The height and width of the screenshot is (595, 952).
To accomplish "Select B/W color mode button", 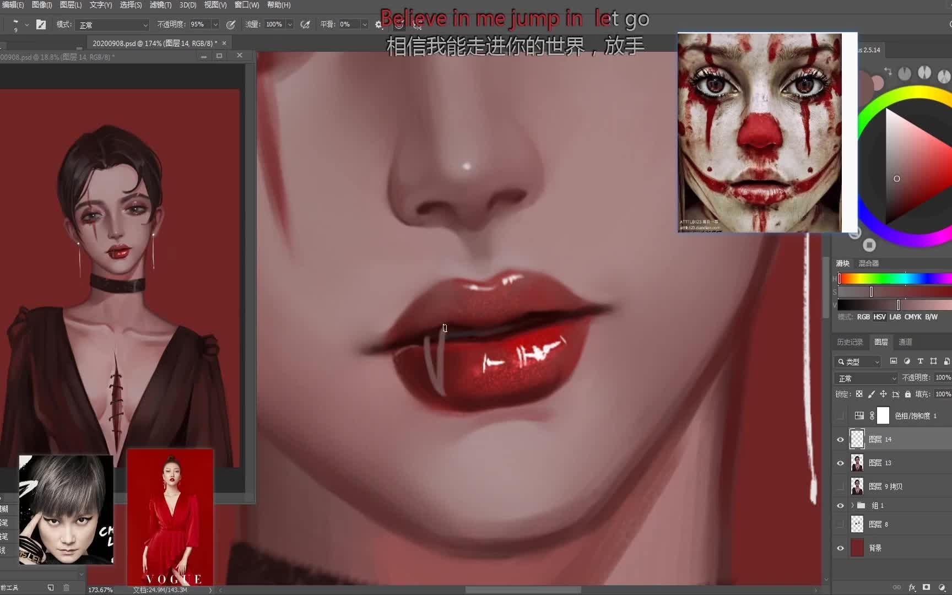I will pos(931,317).
